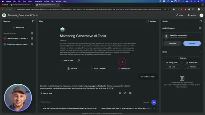
Task: Save summary to note
Action: pos(67,61)
